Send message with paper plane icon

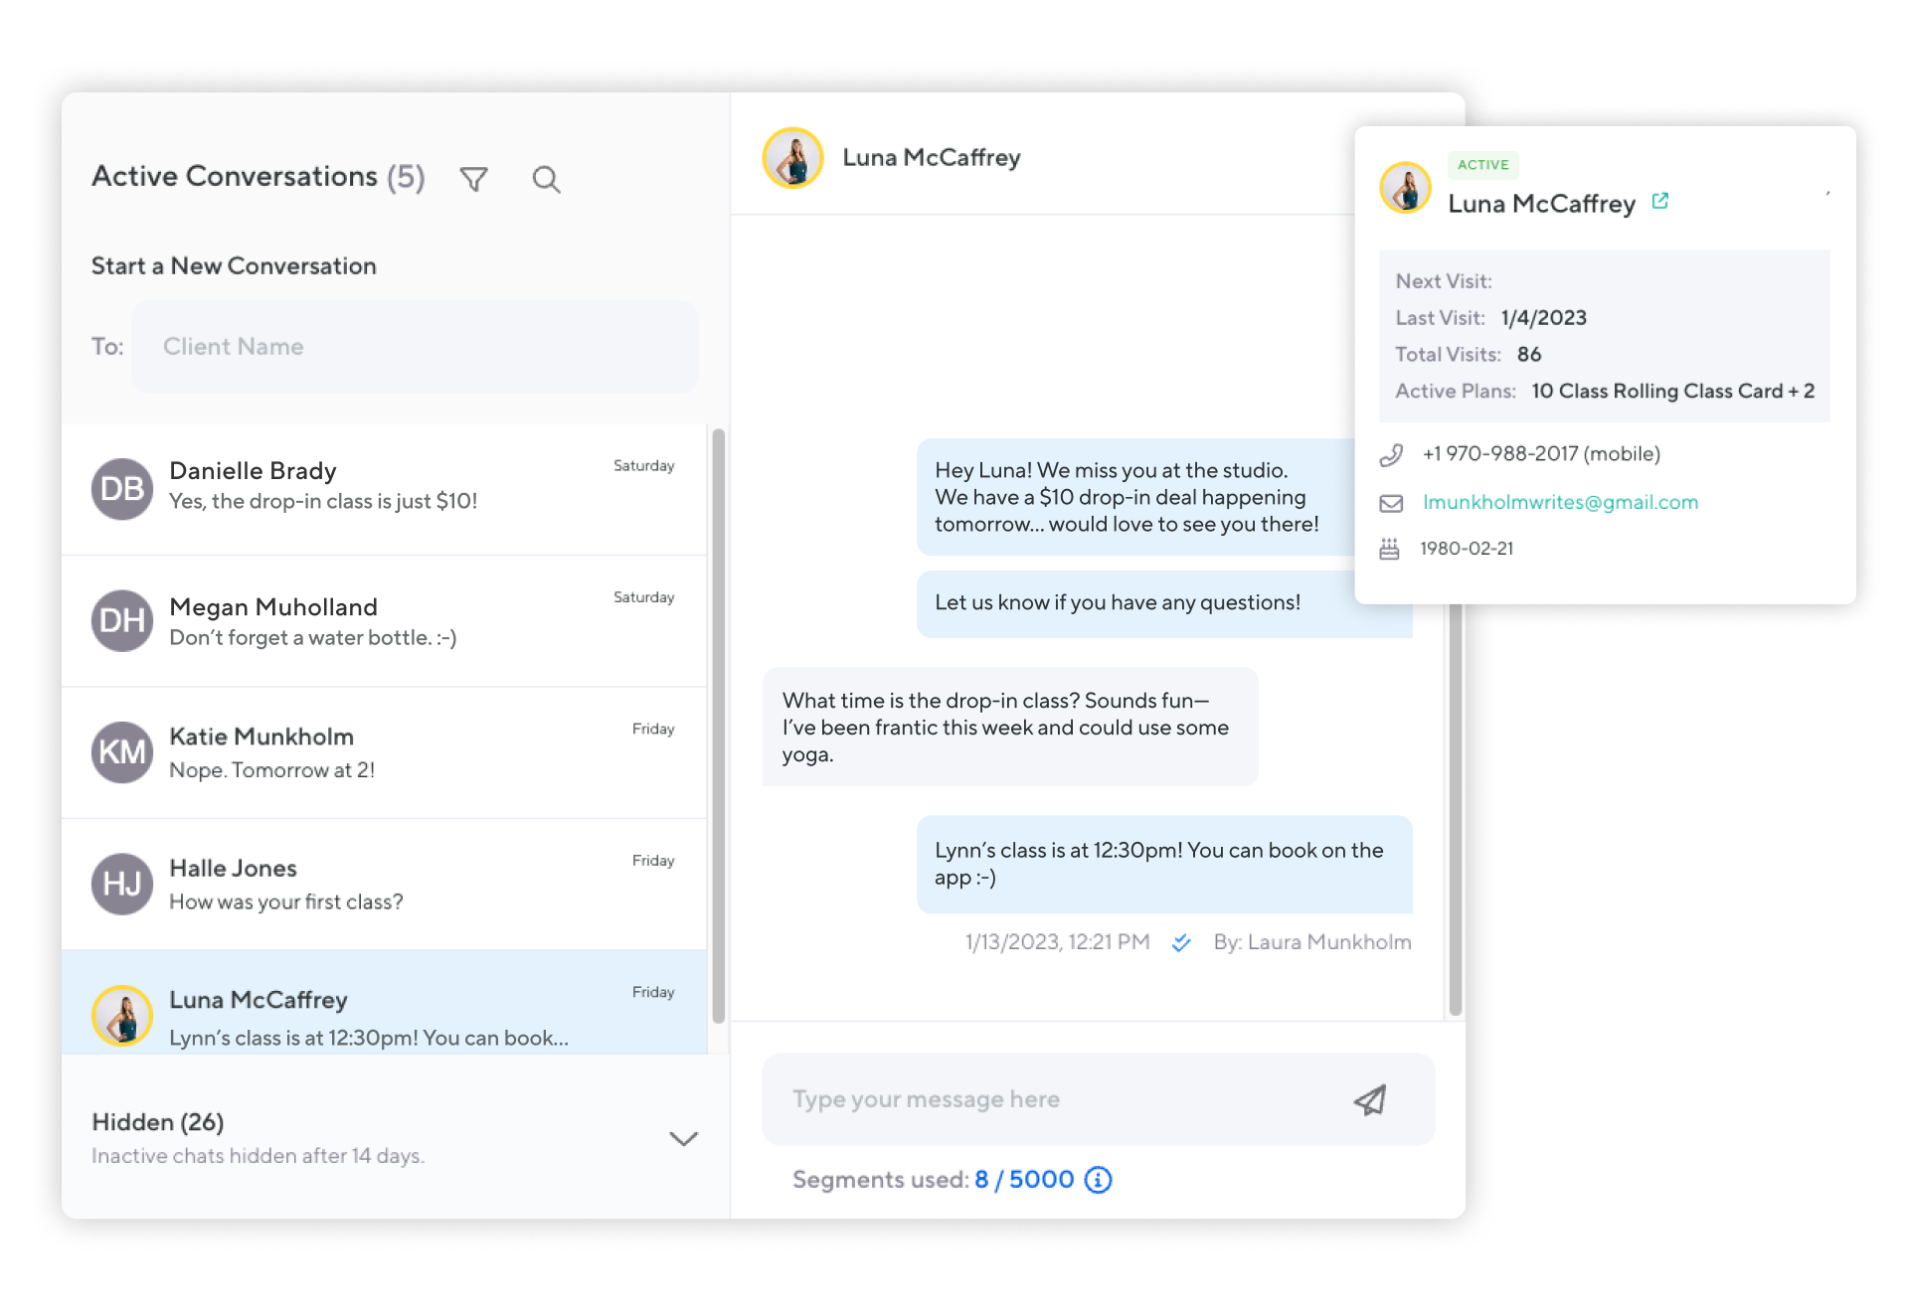click(1369, 1099)
